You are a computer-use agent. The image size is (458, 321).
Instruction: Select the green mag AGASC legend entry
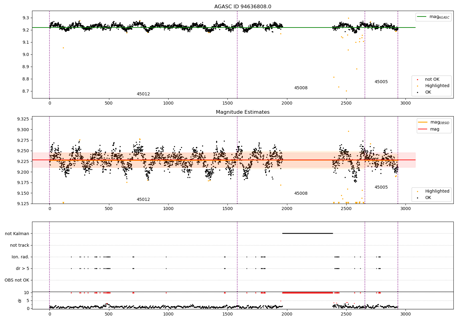tap(433, 17)
